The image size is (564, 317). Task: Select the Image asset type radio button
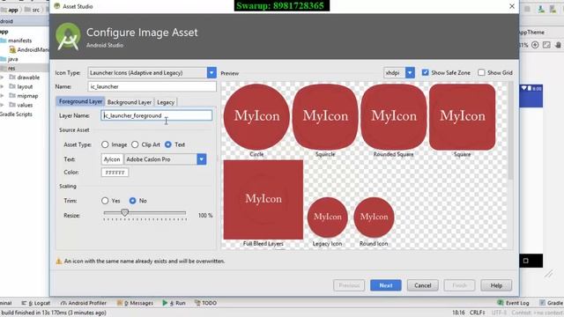[x=105, y=144]
